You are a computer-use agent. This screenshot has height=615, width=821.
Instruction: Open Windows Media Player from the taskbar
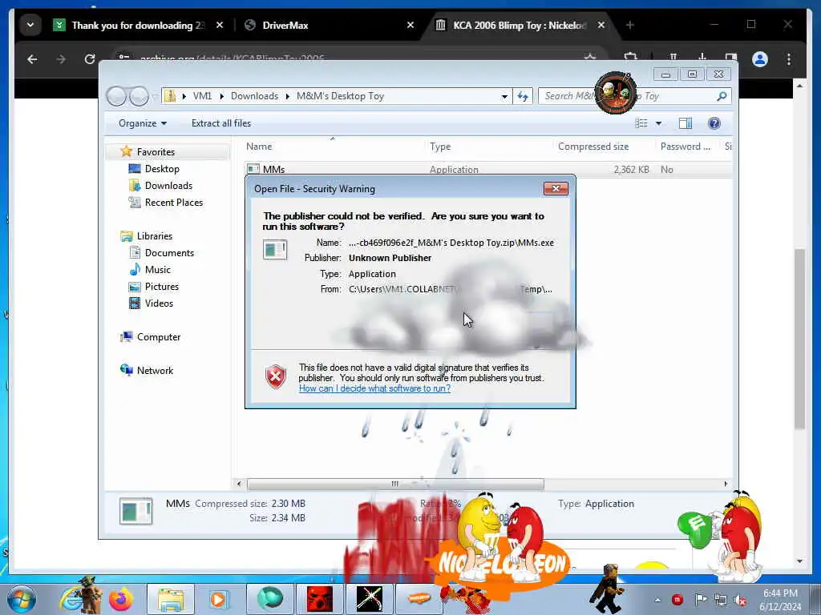(x=218, y=599)
